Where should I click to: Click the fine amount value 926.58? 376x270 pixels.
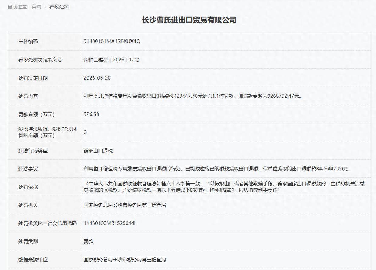pos(91,114)
